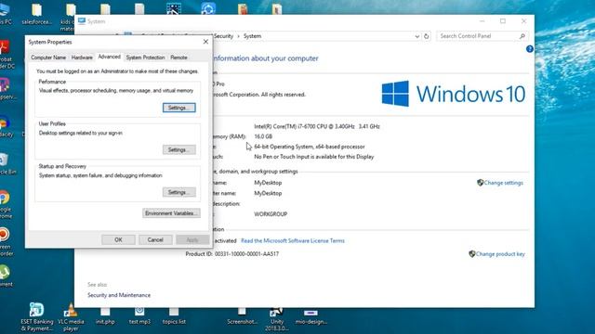The image size is (595, 334).
Task: Open topics list desktop file
Action: click(x=174, y=315)
